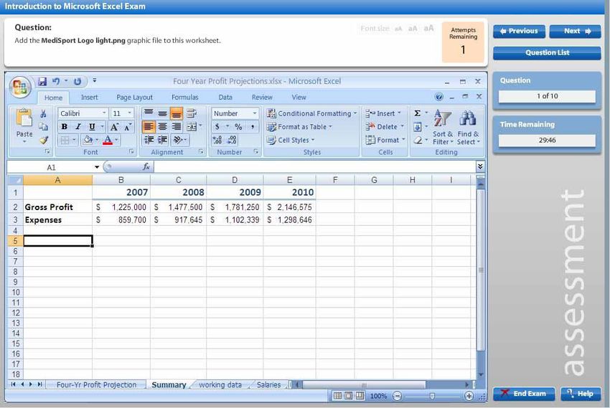This screenshot has height=408, width=610.
Task: Decrease Decimal places in Number group
Action: (x=232, y=140)
